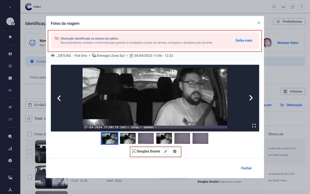Image resolution: width=310 pixels, height=194 pixels.
Task: Click the Nomear fotos link
Action: pos(287,43)
